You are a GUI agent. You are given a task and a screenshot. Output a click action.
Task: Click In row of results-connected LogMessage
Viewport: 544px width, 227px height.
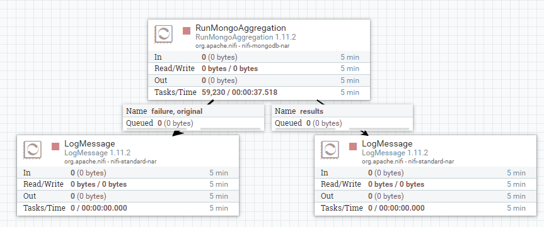tap(425, 173)
